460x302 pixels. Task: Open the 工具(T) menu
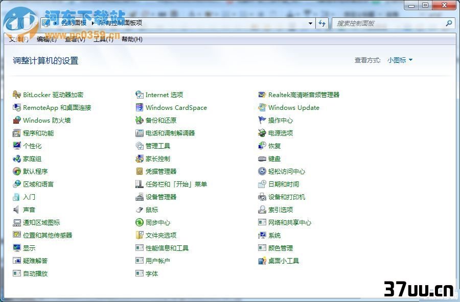103,39
